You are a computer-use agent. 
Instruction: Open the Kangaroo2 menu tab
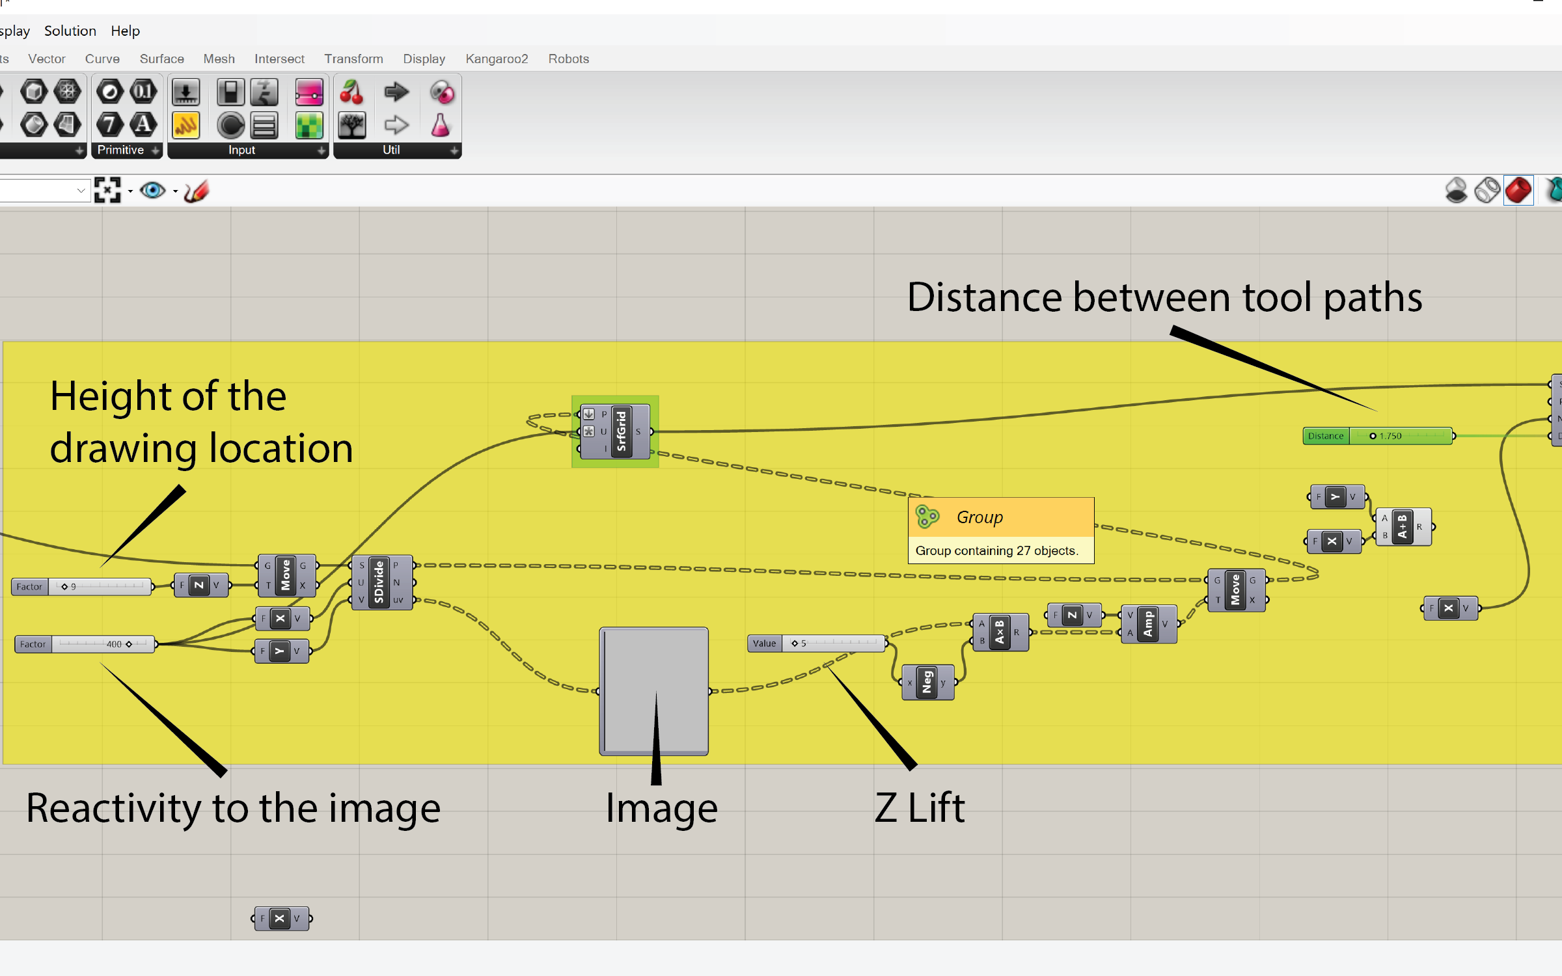(x=497, y=59)
